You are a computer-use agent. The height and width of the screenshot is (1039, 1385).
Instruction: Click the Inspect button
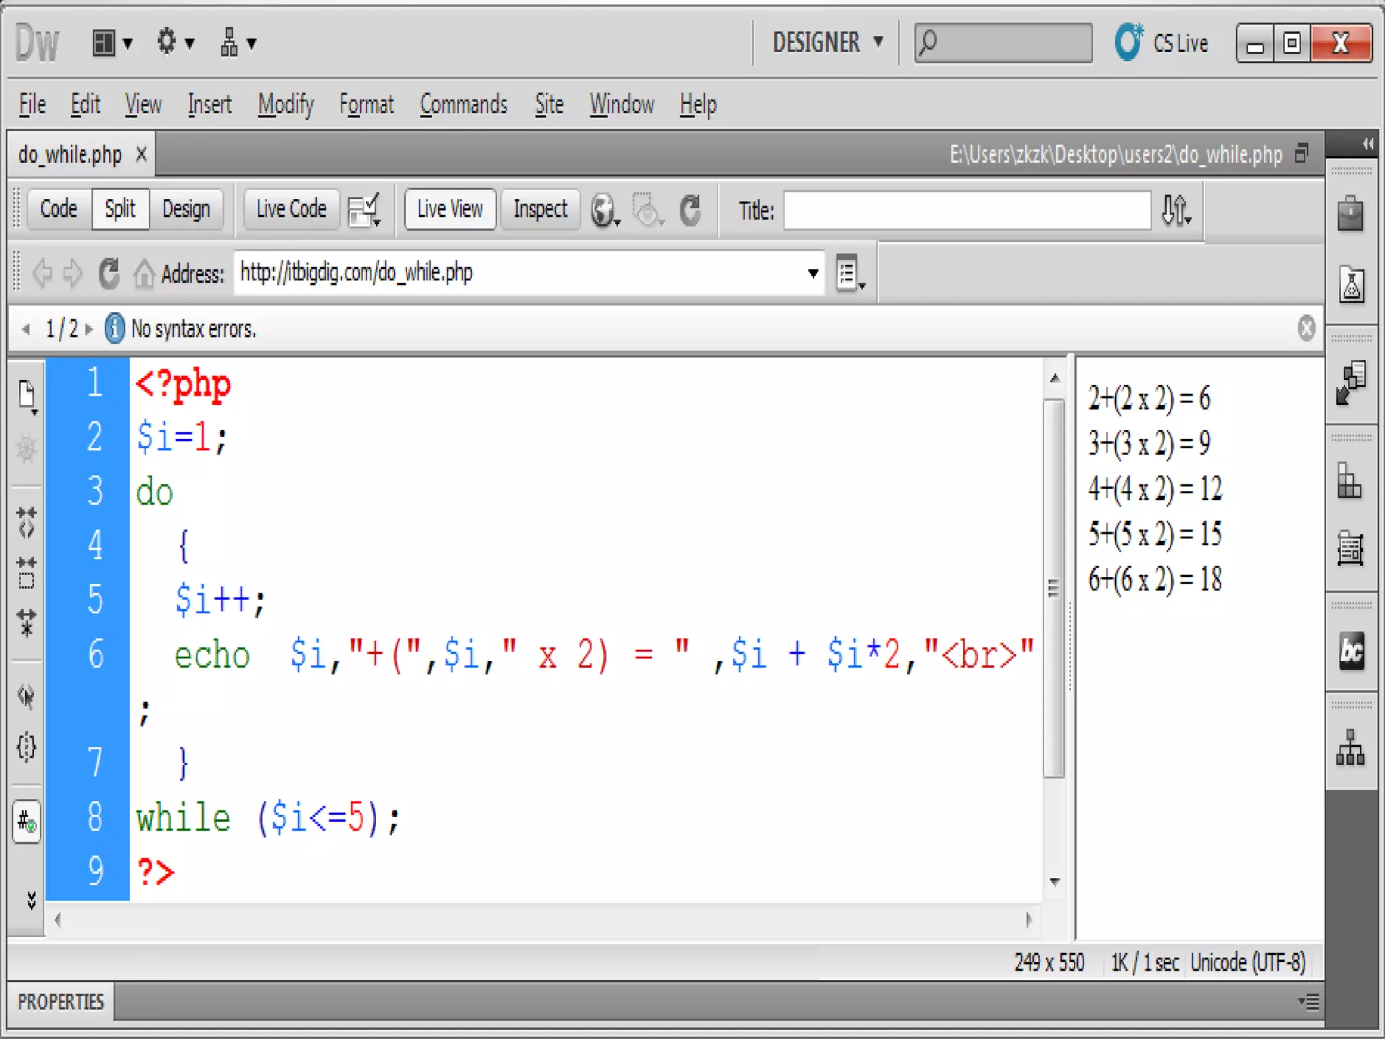(x=540, y=210)
